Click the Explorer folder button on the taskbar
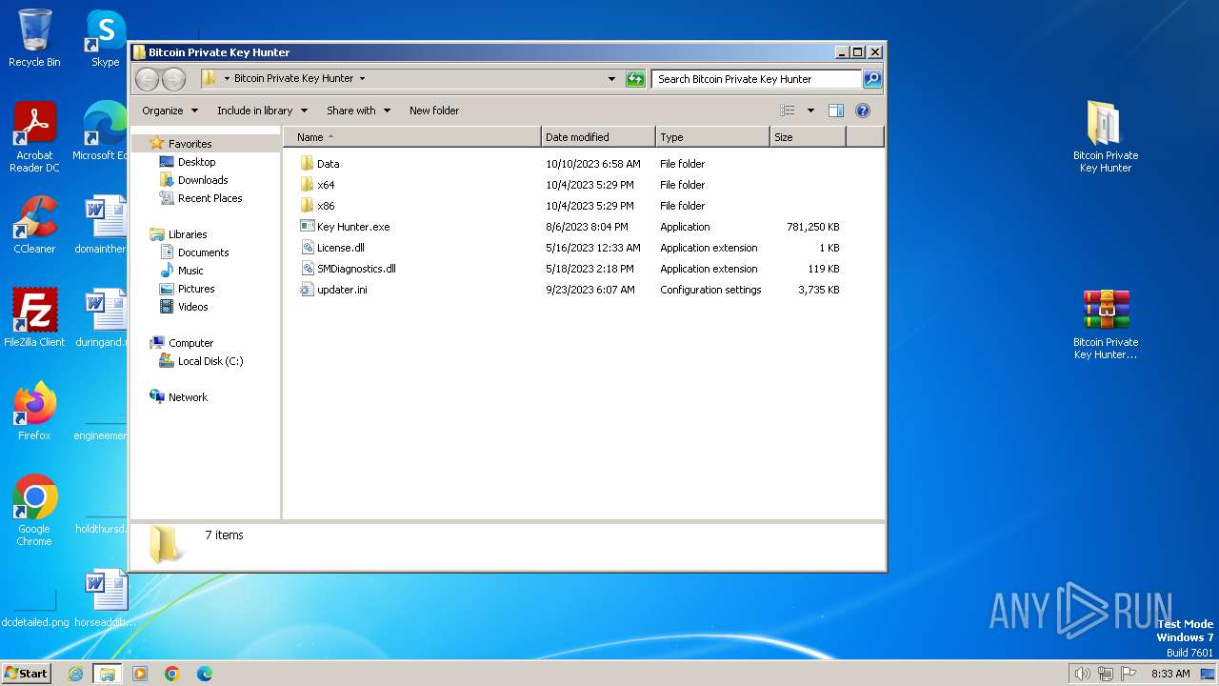Image resolution: width=1219 pixels, height=686 pixels. click(x=108, y=674)
